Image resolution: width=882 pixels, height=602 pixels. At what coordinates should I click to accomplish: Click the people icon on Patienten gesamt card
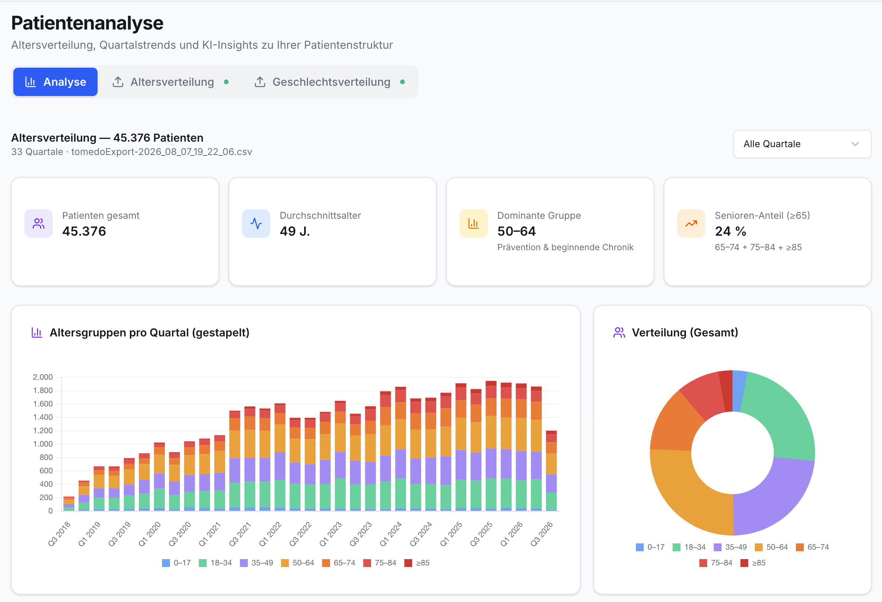click(x=39, y=223)
